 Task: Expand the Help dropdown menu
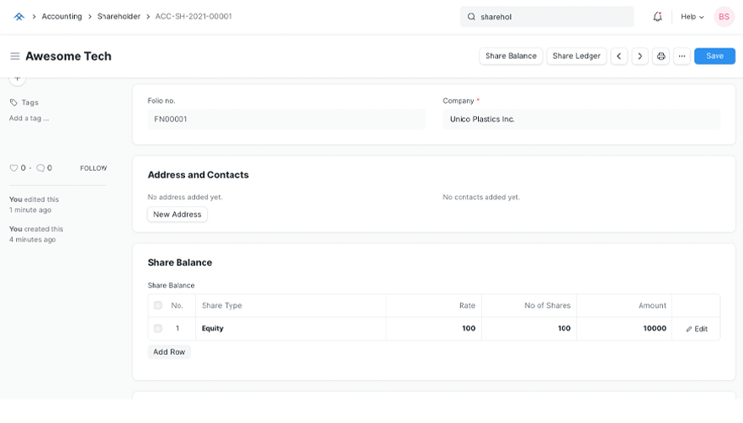click(692, 17)
